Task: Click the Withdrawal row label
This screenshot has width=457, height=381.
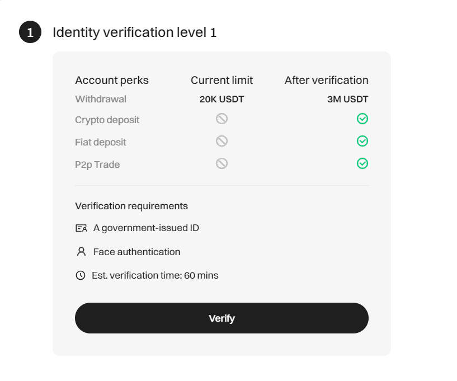Action: coord(101,100)
